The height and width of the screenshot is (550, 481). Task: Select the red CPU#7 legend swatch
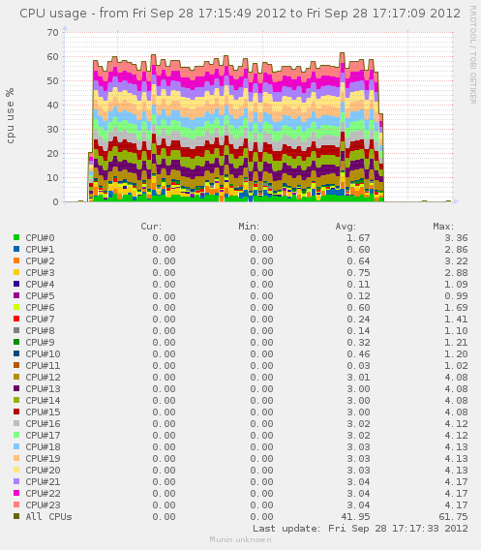16,319
